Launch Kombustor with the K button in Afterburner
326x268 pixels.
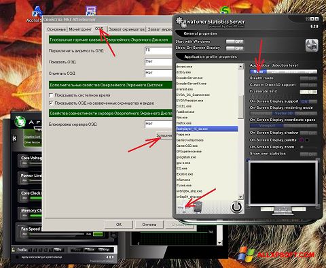click(15, 138)
